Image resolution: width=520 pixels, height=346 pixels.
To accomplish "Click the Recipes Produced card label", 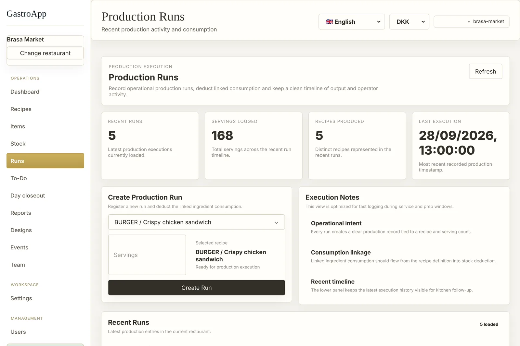I will coord(339,121).
